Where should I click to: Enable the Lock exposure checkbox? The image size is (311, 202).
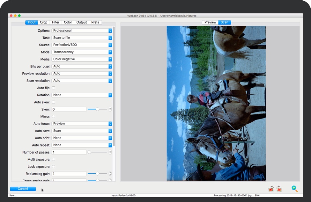54,167
